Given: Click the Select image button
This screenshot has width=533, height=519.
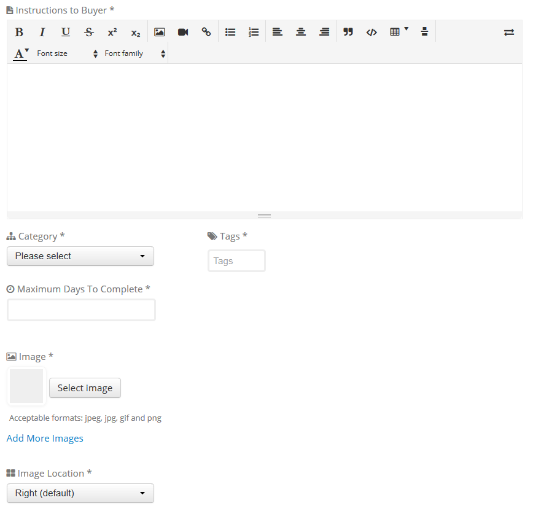Looking at the screenshot, I should 85,388.
